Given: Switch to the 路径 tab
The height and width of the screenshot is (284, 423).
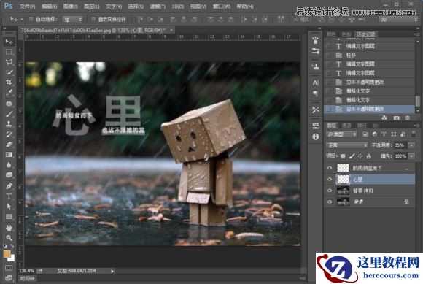Looking at the screenshot, I should pos(362,126).
